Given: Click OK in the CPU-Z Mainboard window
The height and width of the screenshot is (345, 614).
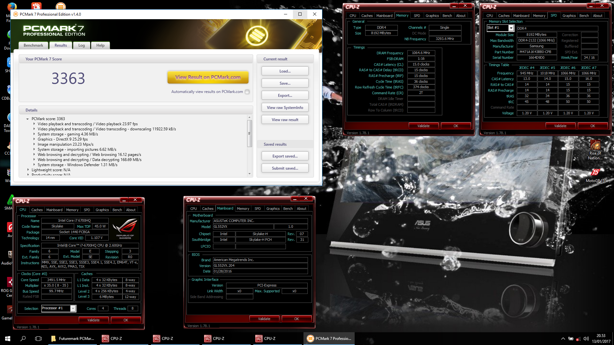Looking at the screenshot, I should (296, 319).
